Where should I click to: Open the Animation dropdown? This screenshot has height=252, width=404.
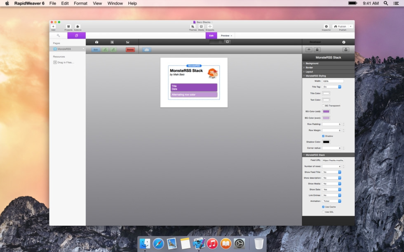coord(331,201)
